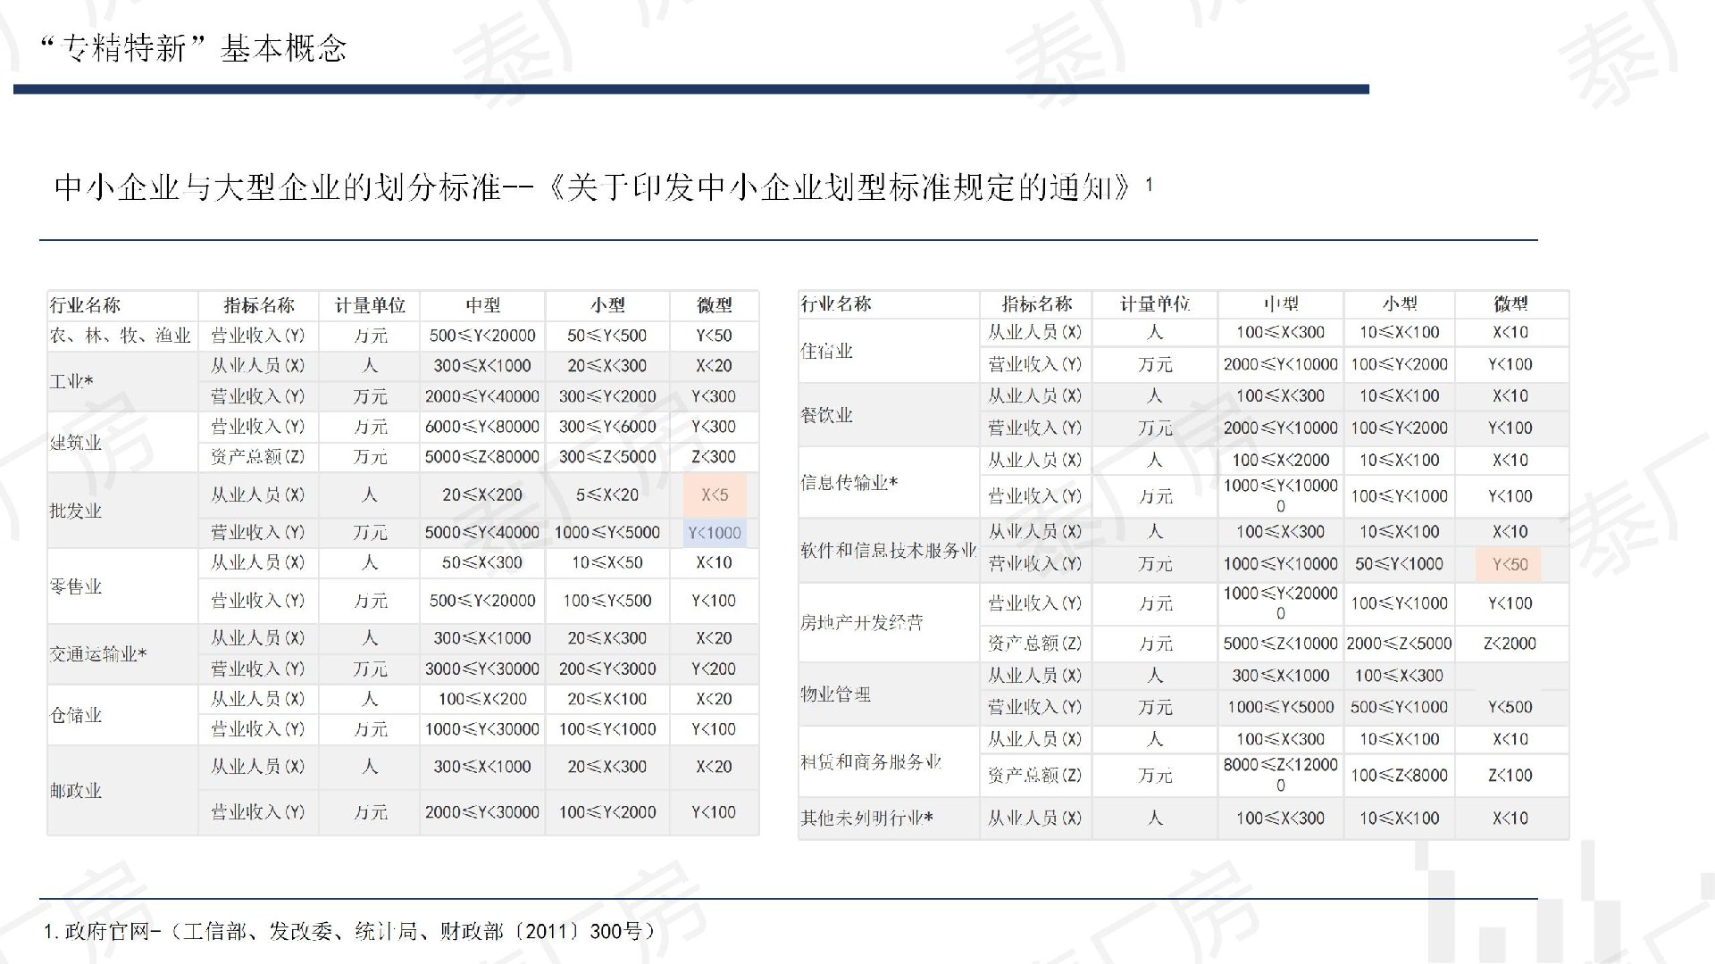Select the 信息传输业* industry cell
The image size is (1715, 964).
[x=888, y=482]
